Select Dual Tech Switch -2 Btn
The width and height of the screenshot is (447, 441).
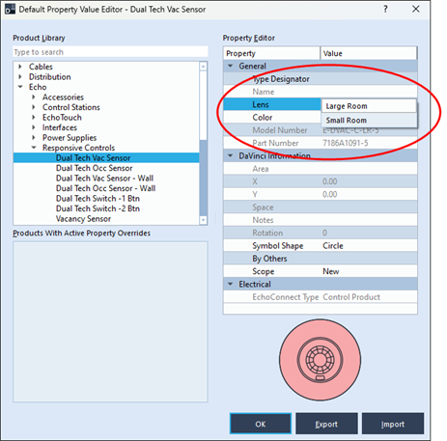click(x=98, y=208)
